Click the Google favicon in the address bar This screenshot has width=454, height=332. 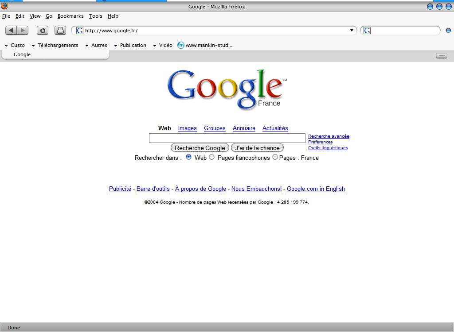[80, 31]
